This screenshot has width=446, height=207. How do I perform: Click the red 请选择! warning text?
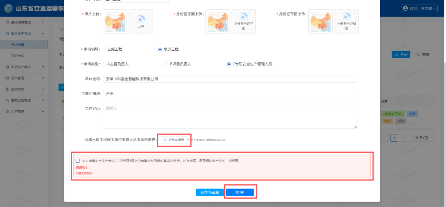(81, 167)
